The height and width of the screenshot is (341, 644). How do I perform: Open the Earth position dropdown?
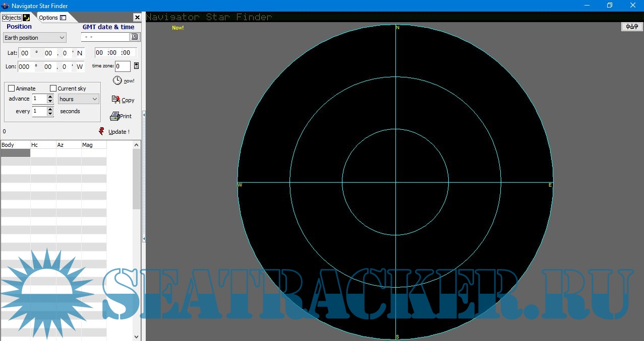[35, 38]
